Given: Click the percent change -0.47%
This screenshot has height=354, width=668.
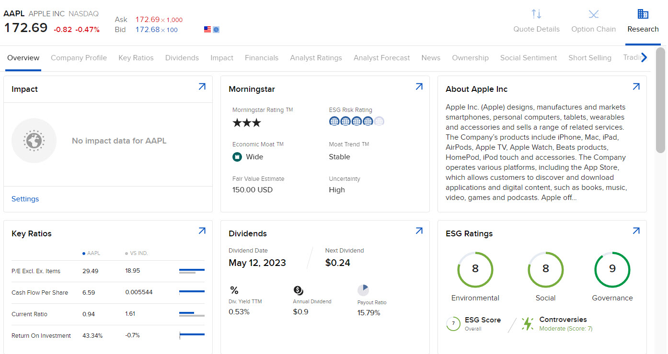Looking at the screenshot, I should (87, 30).
